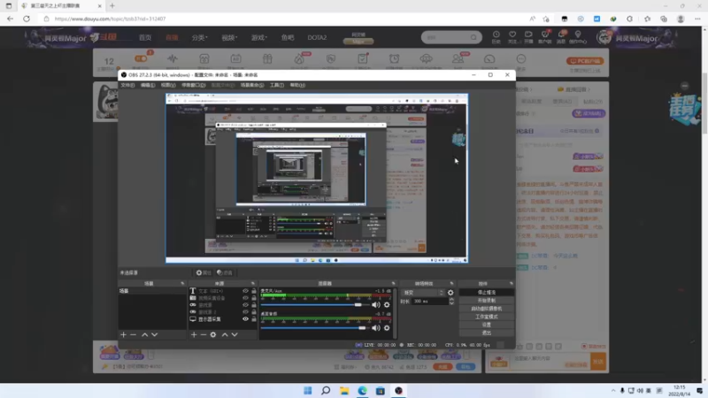Click the browser refresh icon
Screen dimensions: 708x398
tap(27, 19)
